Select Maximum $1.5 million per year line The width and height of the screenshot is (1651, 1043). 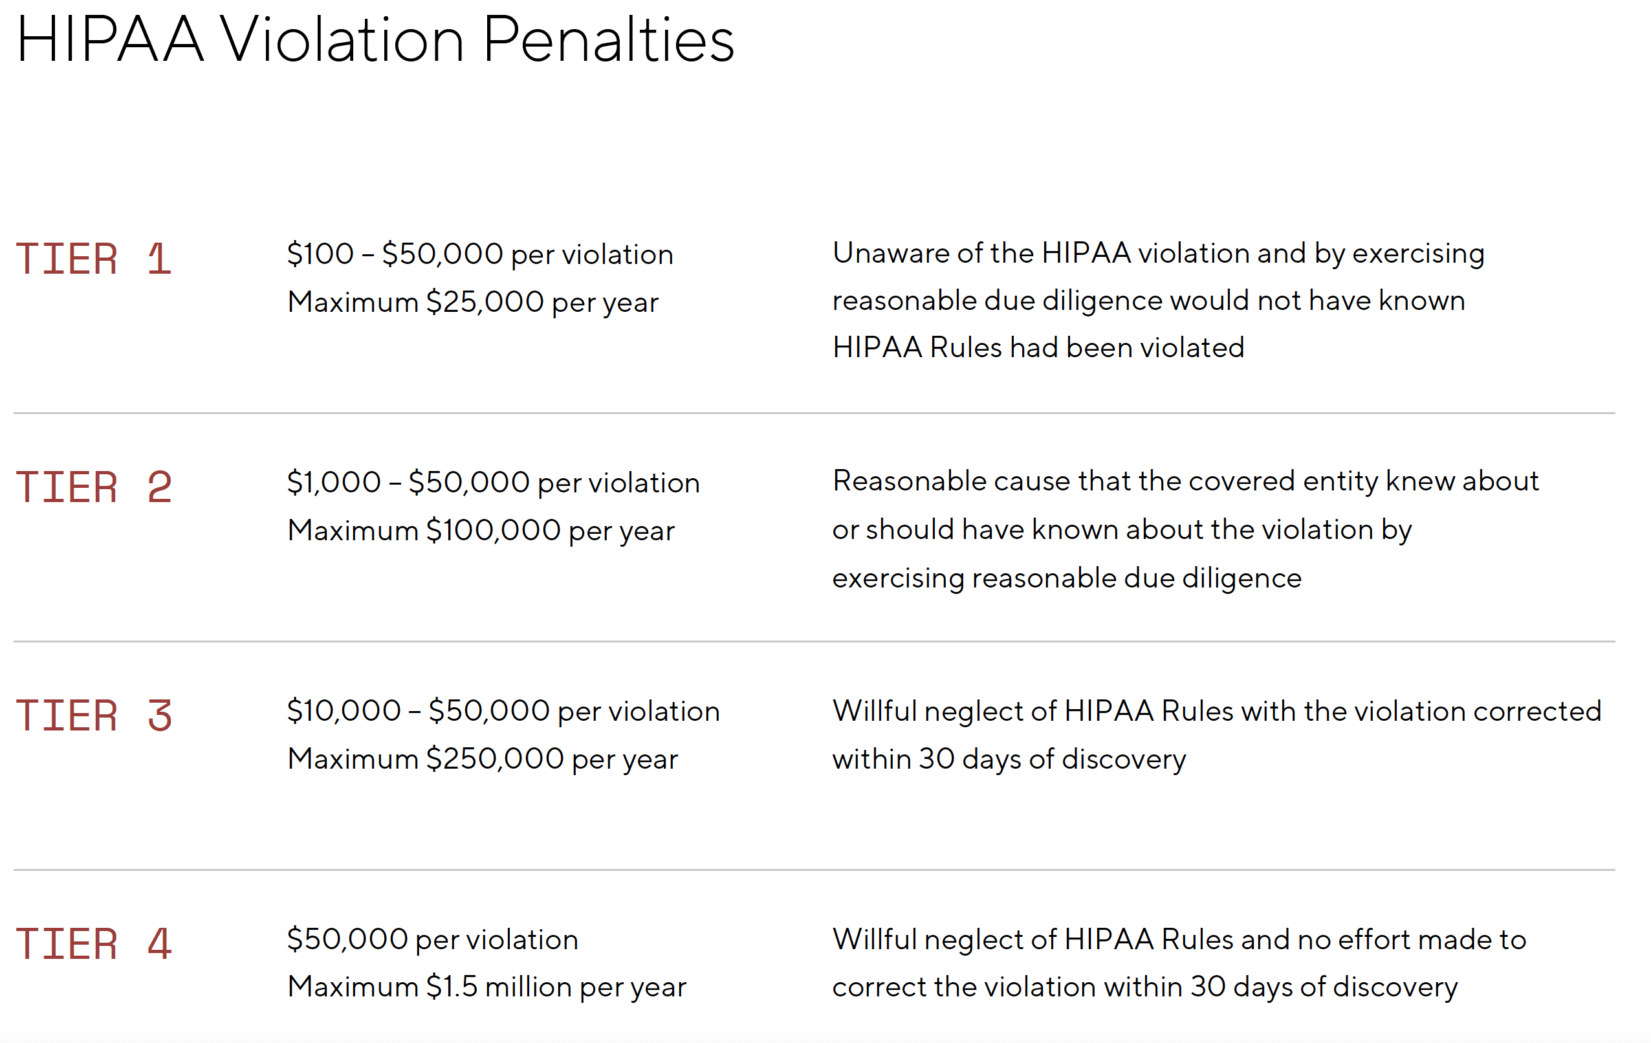[487, 987]
